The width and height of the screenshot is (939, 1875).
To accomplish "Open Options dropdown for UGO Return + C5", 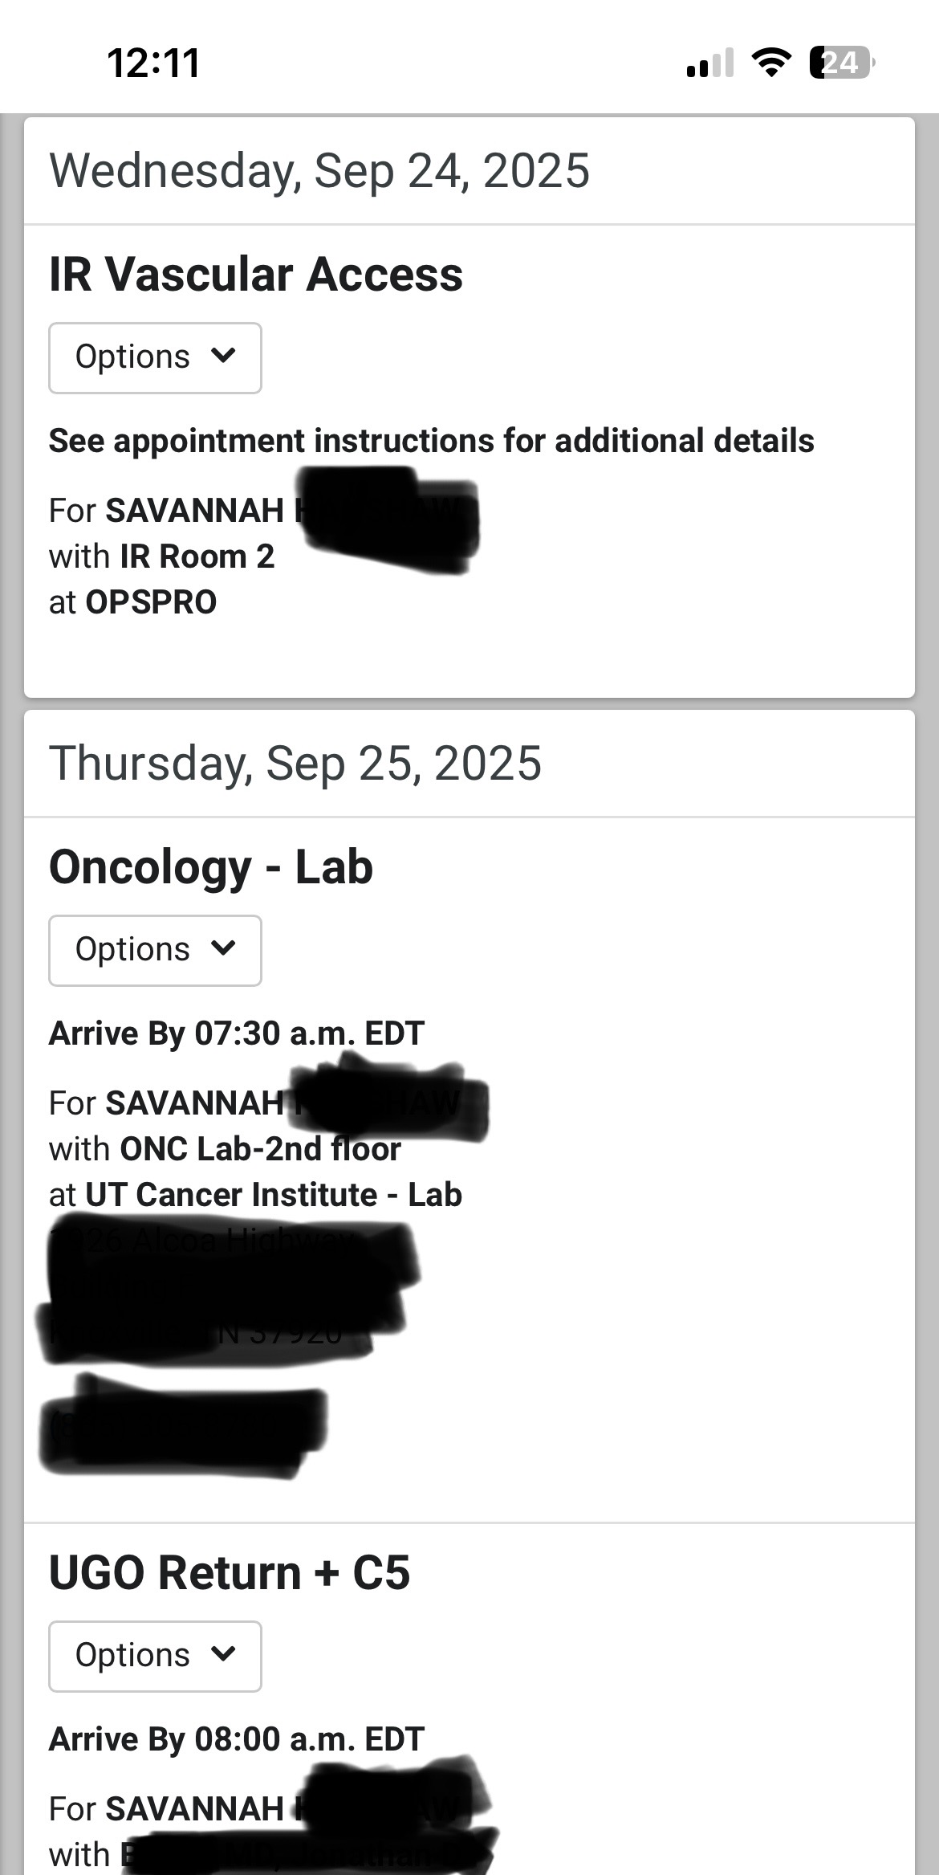I will [155, 1656].
